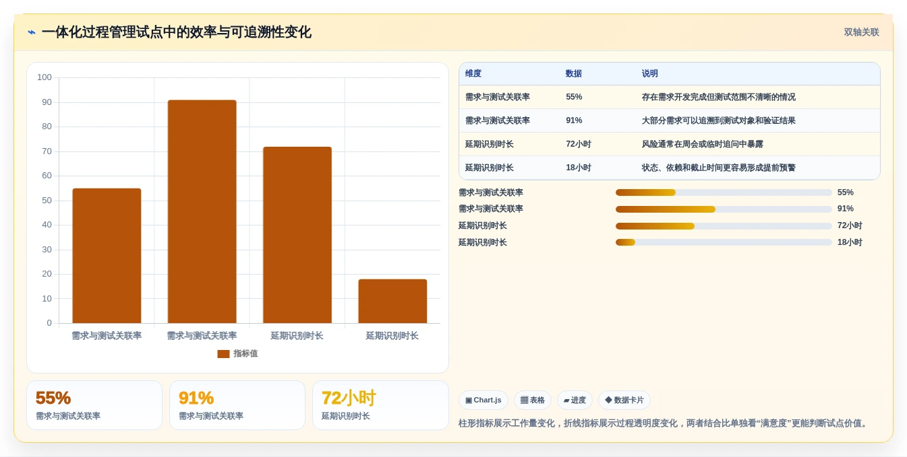Image resolution: width=907 pixels, height=457 pixels.
Task: Click the 18小时 cell in the table
Action: point(579,168)
